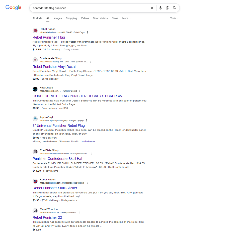
Task: Switch to Videos tab
Action: (x=85, y=18)
